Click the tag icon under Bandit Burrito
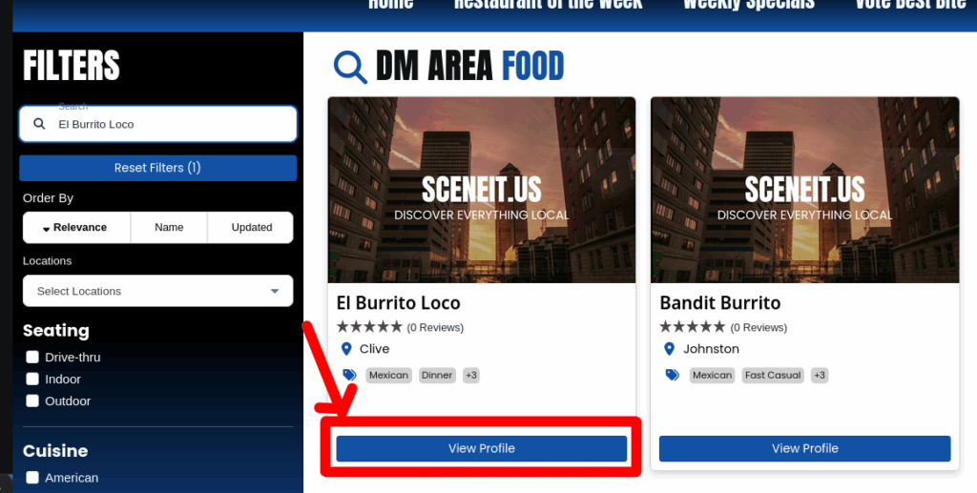 [673, 375]
